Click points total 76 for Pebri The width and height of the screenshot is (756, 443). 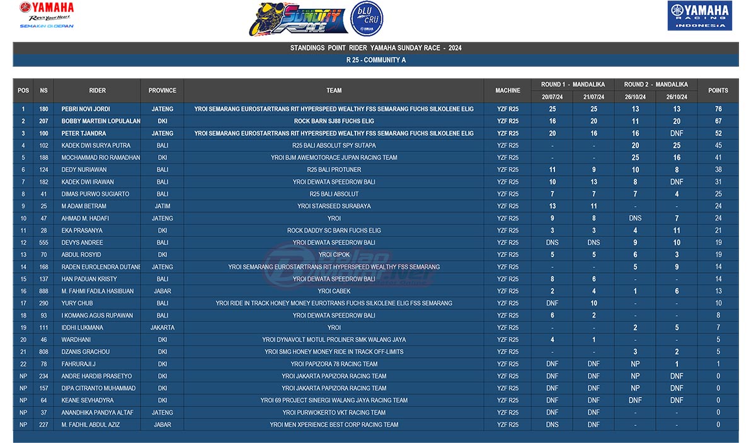tap(718, 109)
